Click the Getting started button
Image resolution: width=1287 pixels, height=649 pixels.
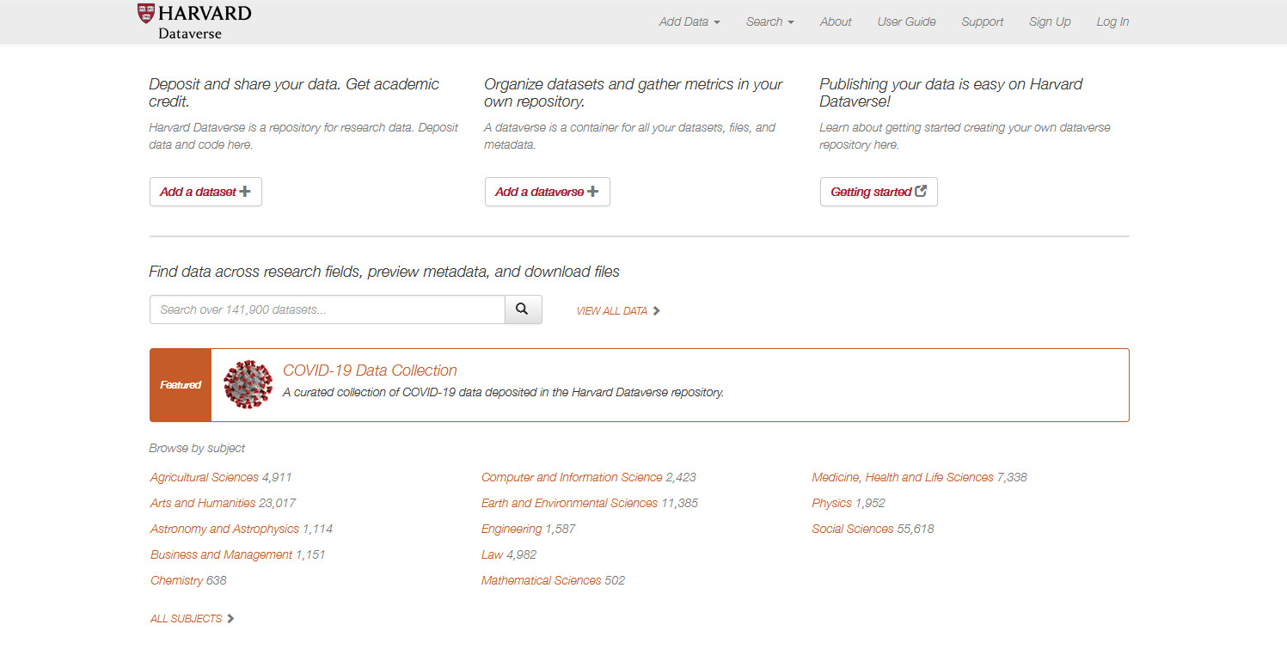click(879, 192)
